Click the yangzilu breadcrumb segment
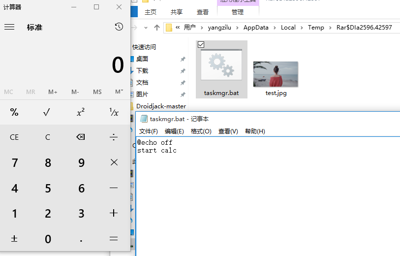Viewport: 400px width, 256px height. click(x=219, y=28)
